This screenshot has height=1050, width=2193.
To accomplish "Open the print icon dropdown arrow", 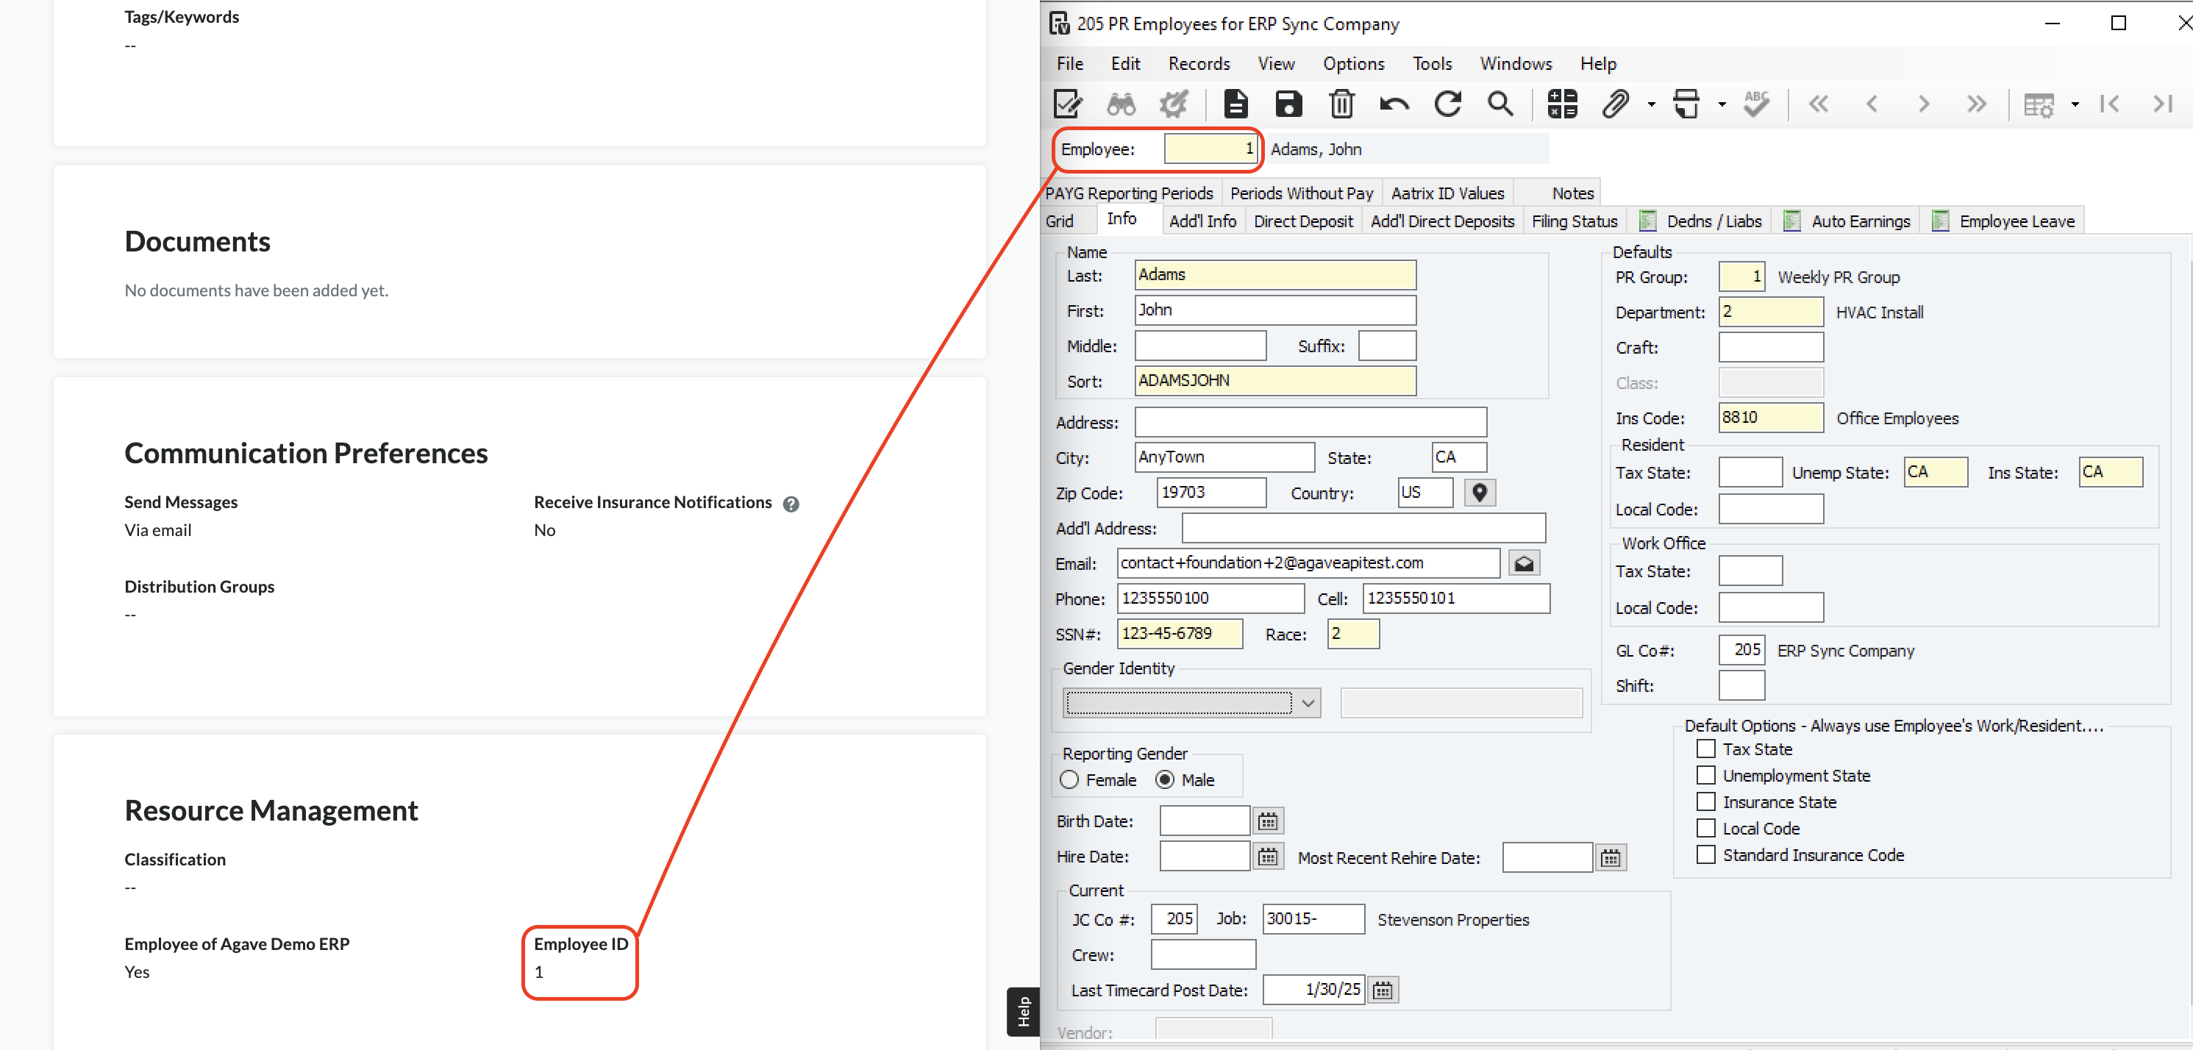I will point(1722,104).
